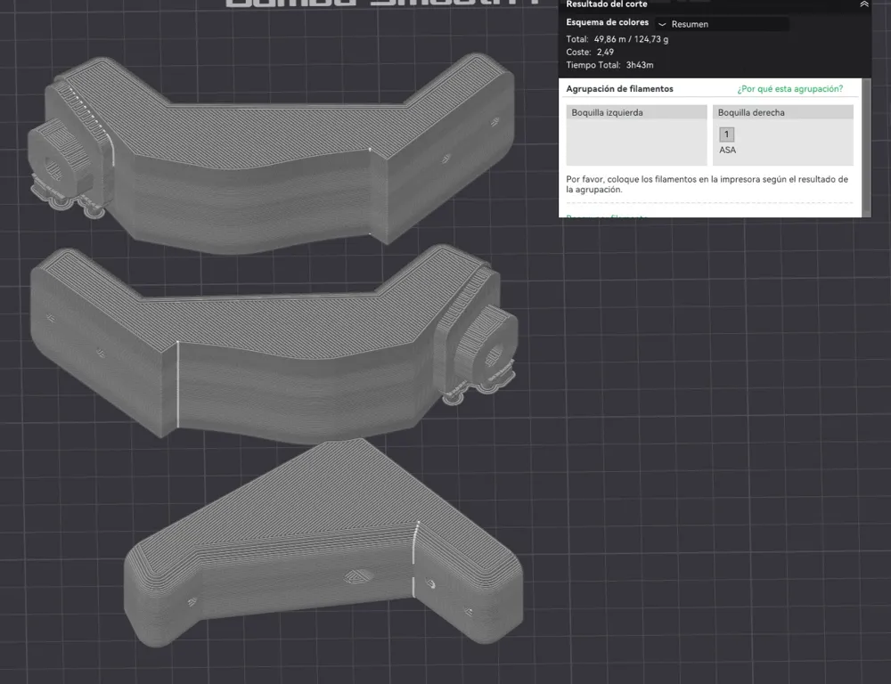891x684 pixels.
Task: Click the Agrupación de filamentos heading
Action: click(x=619, y=89)
